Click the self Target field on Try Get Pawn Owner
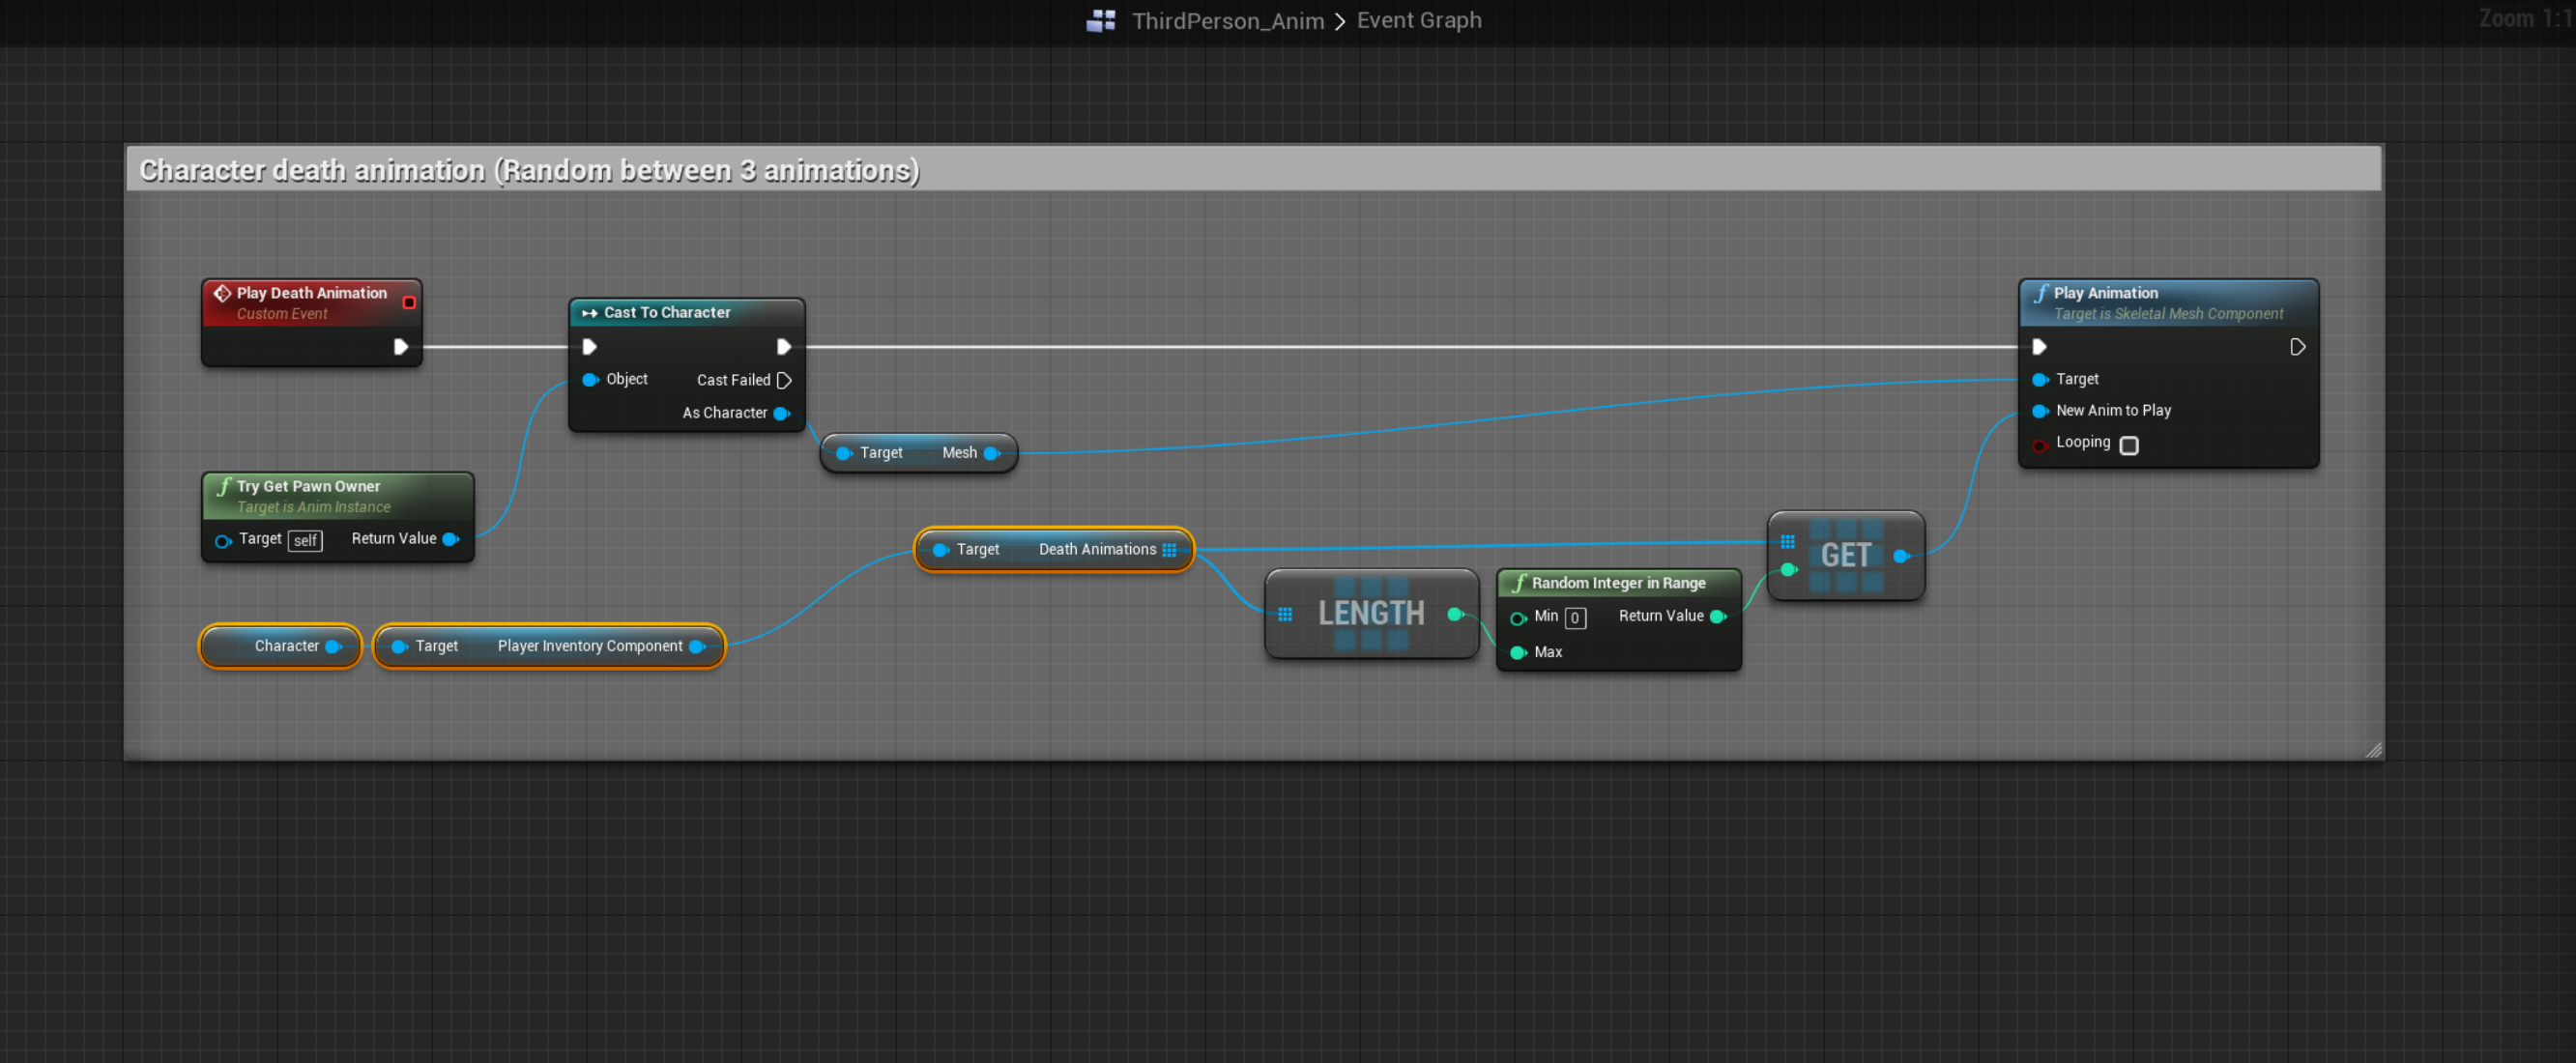 [305, 540]
